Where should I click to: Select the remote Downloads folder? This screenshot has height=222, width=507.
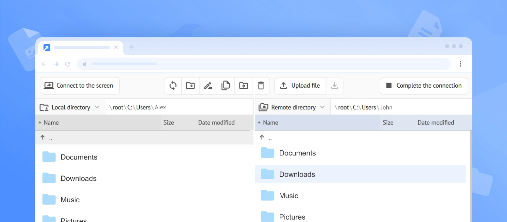[297, 174]
